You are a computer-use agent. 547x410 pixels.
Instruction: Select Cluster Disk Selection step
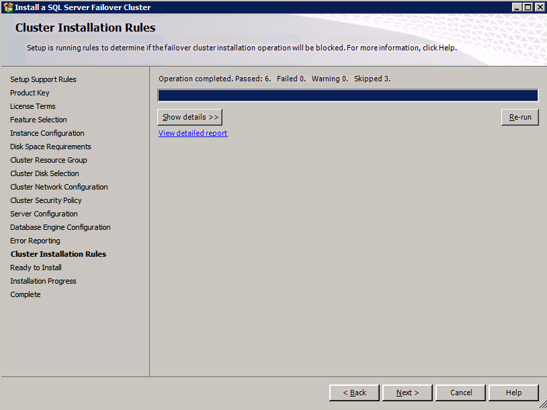[44, 173]
